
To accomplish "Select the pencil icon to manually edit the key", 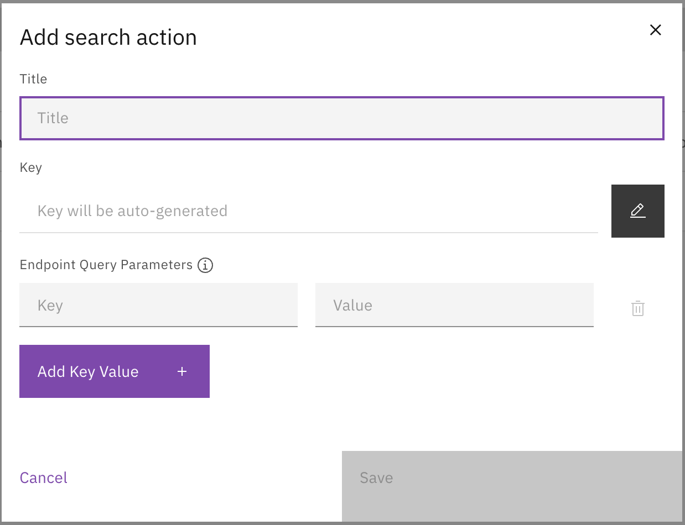I will click(637, 211).
